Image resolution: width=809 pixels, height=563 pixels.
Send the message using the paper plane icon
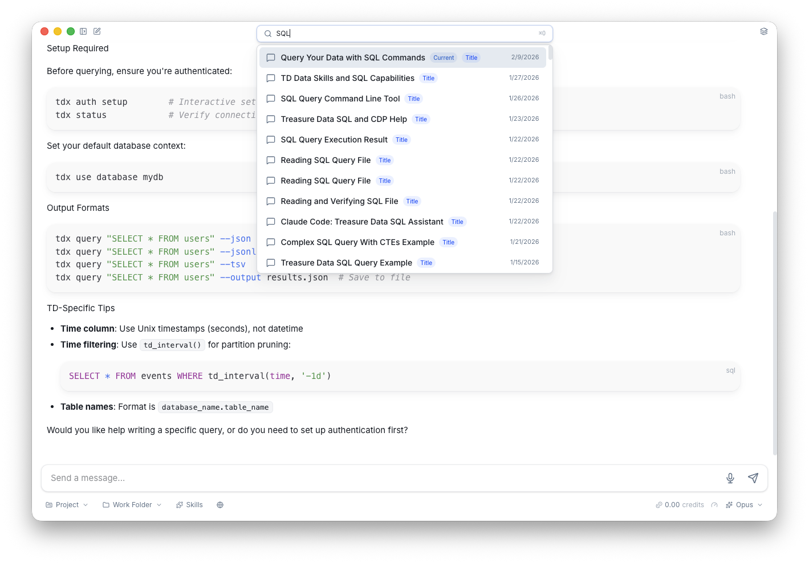click(753, 478)
